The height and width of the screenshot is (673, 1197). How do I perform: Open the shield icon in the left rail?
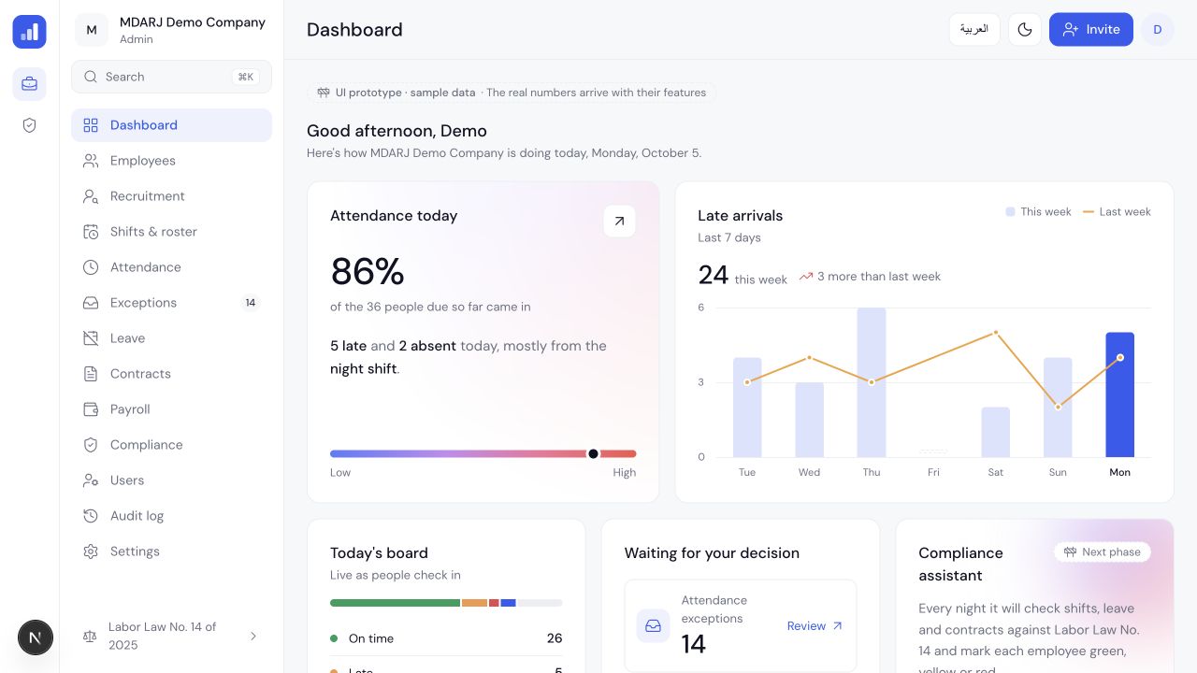pos(29,125)
